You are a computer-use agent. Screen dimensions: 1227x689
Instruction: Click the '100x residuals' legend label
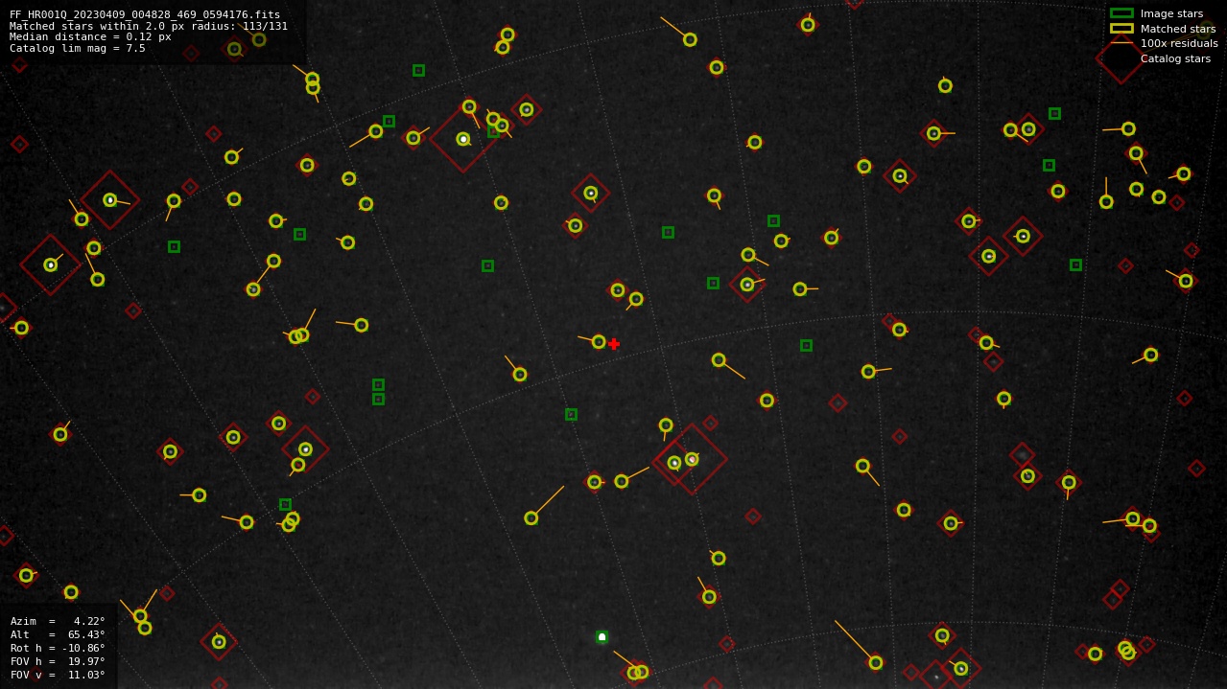[x=1179, y=43]
